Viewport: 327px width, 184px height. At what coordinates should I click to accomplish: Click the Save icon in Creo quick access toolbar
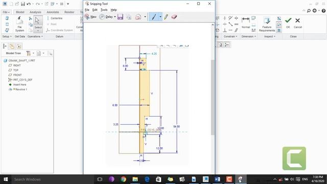(23, 4)
